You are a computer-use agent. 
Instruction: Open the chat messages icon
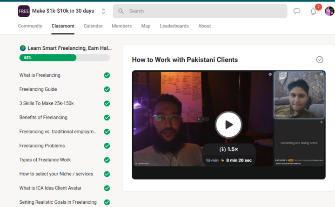coord(297,11)
